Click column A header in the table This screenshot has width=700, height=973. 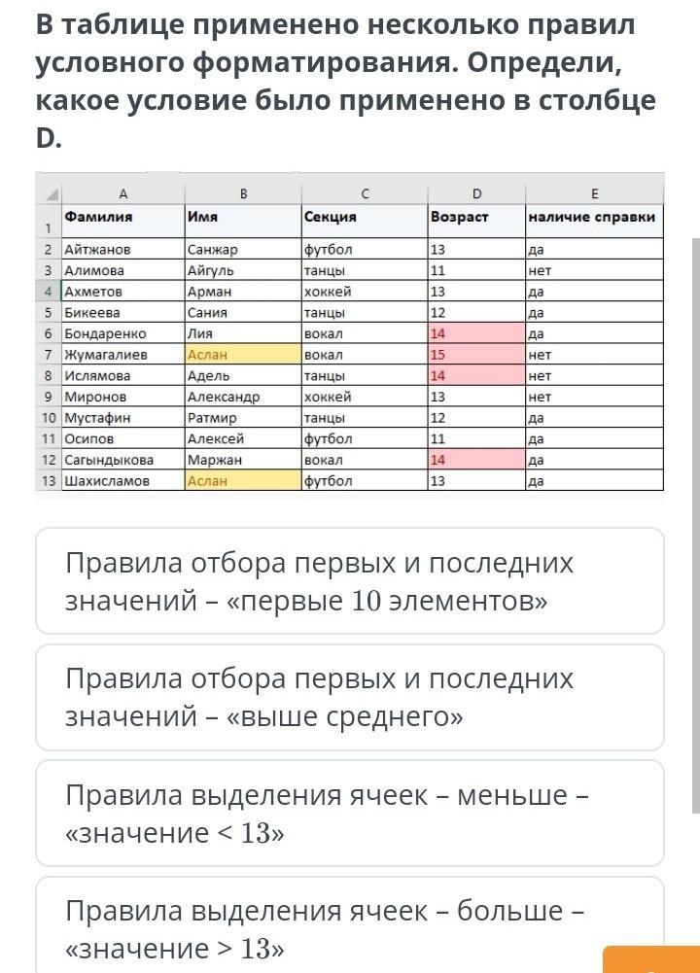coord(122,194)
